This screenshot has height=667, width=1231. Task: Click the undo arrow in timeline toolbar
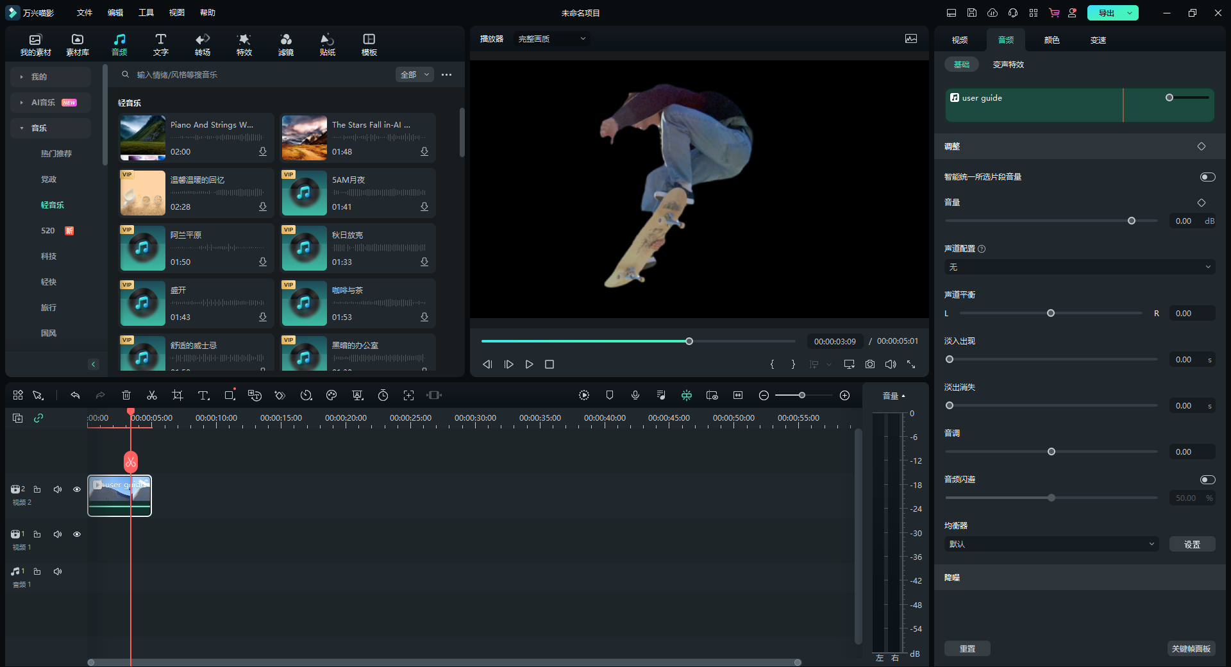coord(75,396)
